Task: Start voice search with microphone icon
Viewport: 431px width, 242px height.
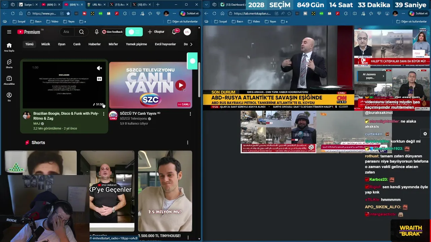Action: 97,32
